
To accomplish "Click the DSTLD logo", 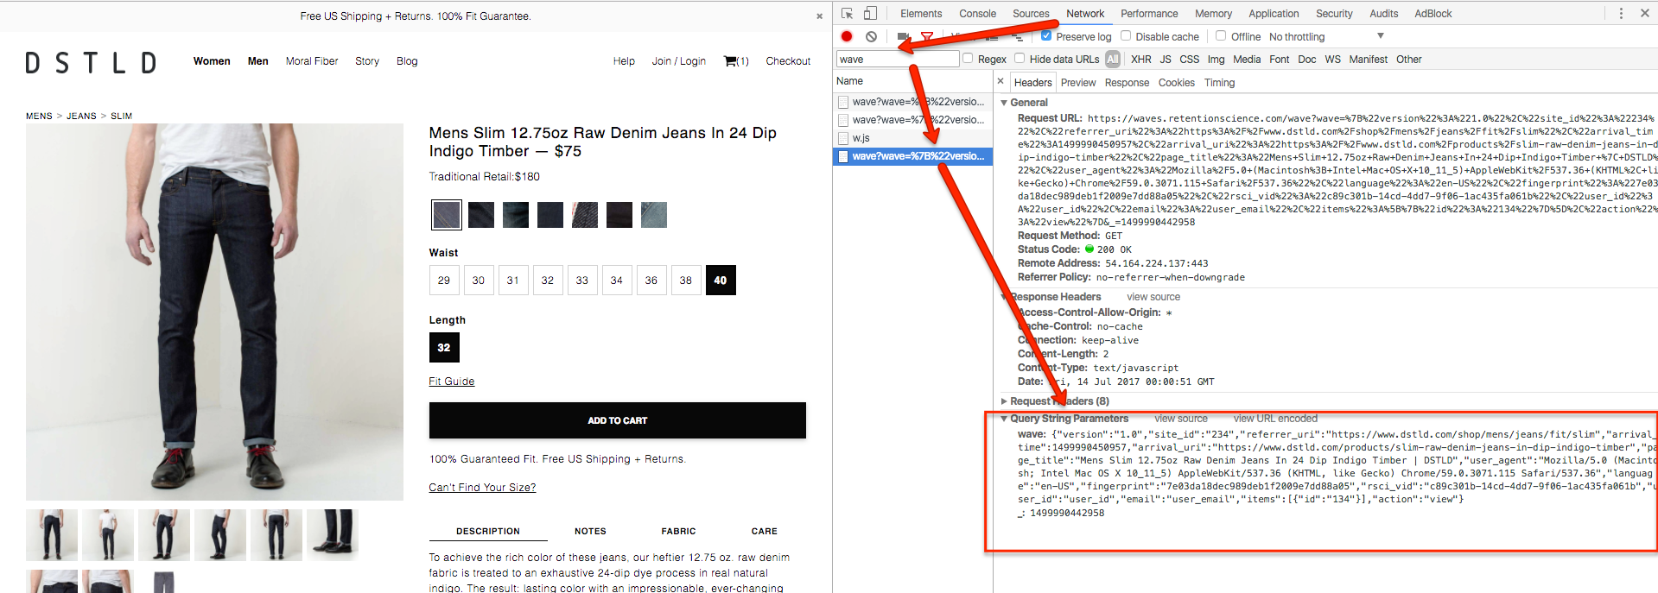I will click(91, 62).
